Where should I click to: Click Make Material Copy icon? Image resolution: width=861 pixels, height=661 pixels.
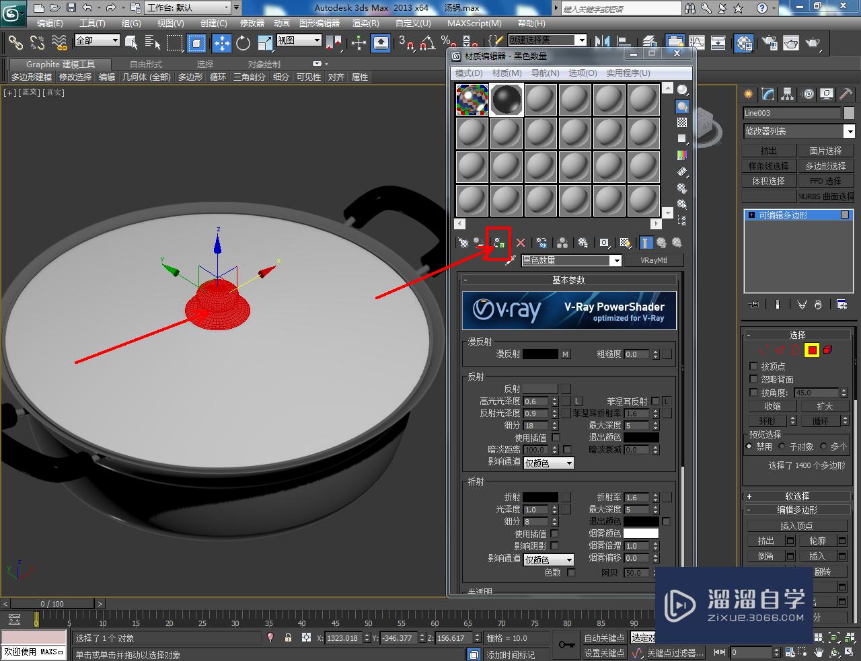542,243
